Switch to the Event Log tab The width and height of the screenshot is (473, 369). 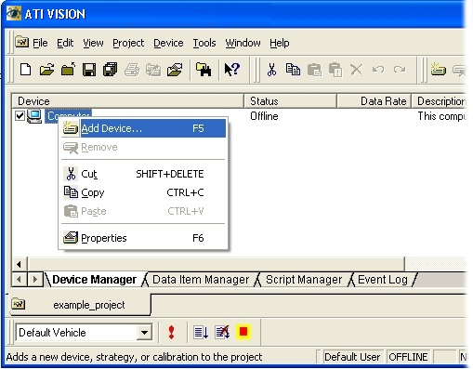point(383,280)
